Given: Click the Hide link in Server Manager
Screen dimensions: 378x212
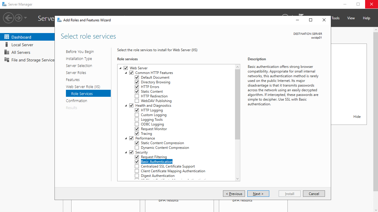Looking at the screenshot, I should click(357, 117).
